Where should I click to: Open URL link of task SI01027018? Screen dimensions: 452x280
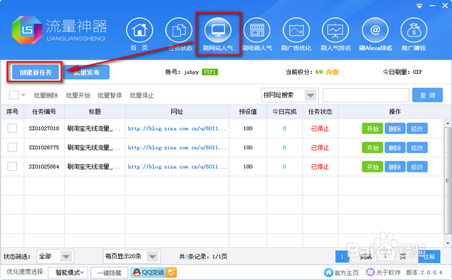(177, 128)
